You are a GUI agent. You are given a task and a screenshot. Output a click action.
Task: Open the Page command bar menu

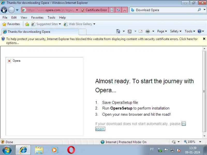(x=162, y=31)
